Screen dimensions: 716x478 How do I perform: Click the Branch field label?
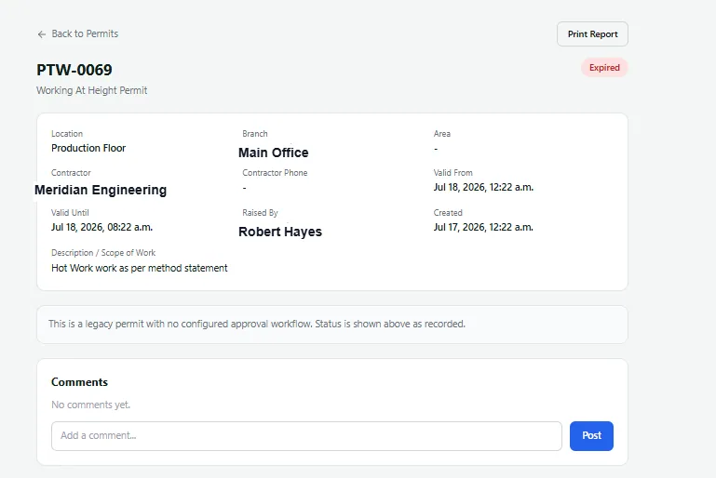(x=255, y=134)
